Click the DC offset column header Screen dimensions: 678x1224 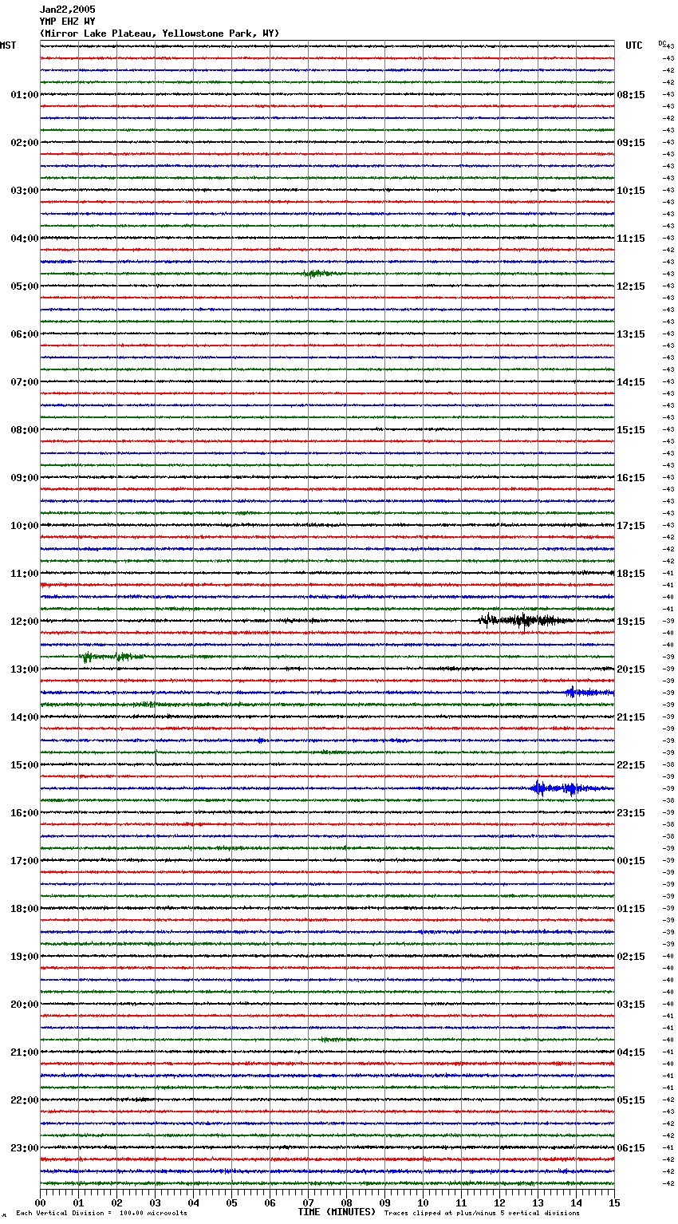tap(662, 43)
